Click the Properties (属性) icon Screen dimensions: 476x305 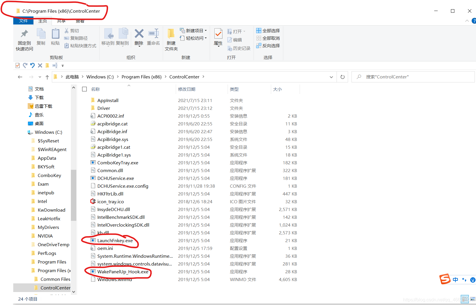(x=218, y=33)
